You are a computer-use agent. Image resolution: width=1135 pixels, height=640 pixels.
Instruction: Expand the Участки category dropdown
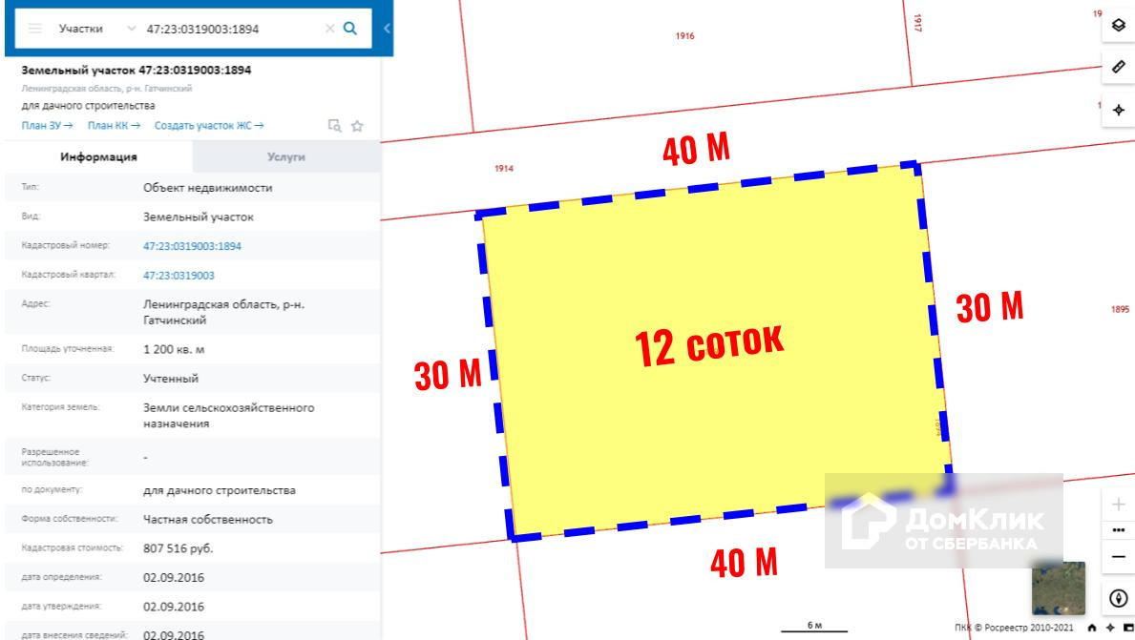point(131,29)
